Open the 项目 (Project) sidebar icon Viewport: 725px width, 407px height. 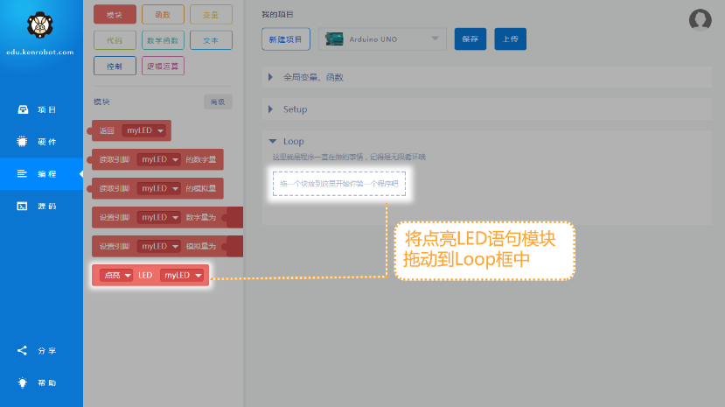(24, 110)
